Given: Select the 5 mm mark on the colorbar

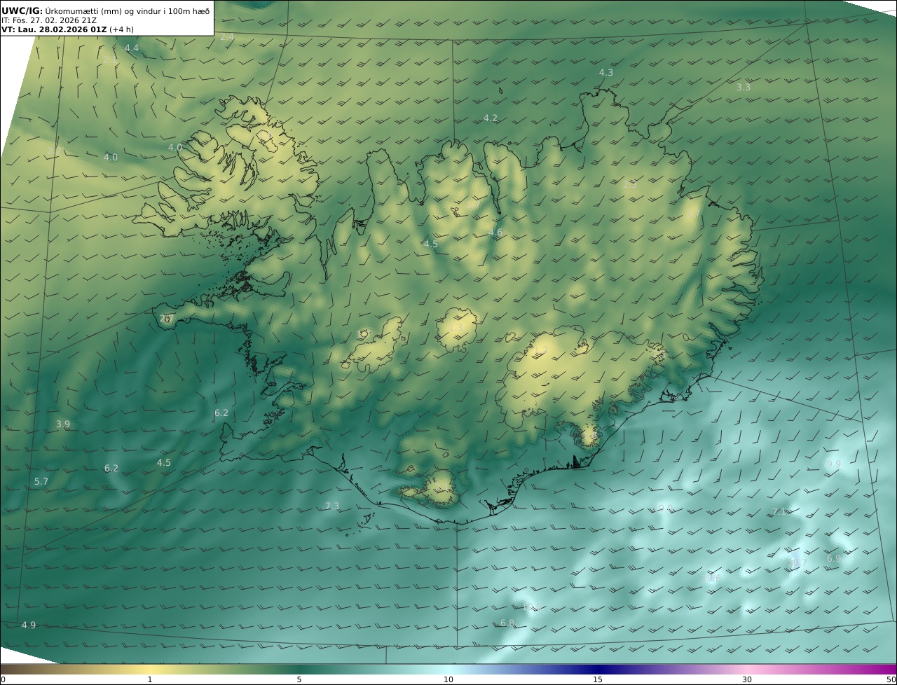Looking at the screenshot, I should (x=299, y=679).
